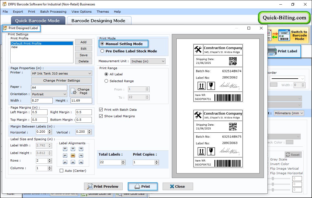This screenshot has height=198, width=312.
Task: Toggle Gray Scale checkbox in main window
Action: (269, 159)
